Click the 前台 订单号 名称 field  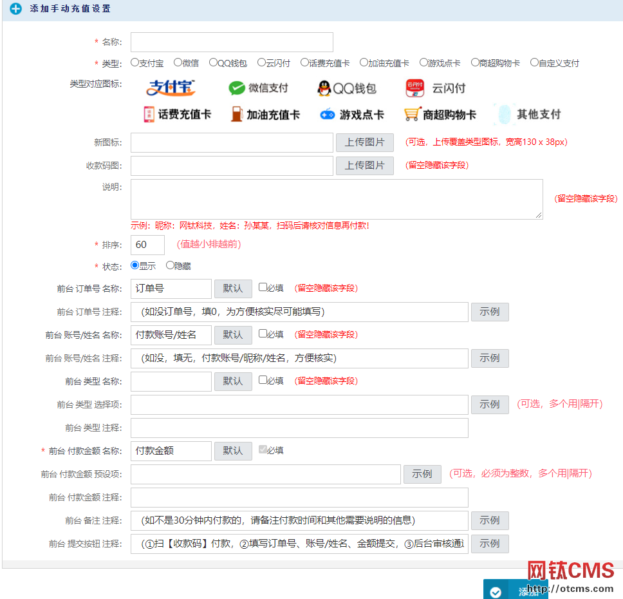pos(171,289)
